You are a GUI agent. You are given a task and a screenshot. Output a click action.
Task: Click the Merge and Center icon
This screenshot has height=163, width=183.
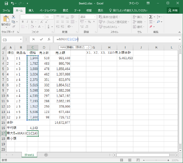pos(73,22)
